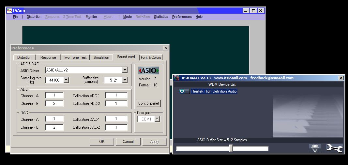Click the Apply button in Preferences
The image size is (348, 165).
[x=155, y=142]
